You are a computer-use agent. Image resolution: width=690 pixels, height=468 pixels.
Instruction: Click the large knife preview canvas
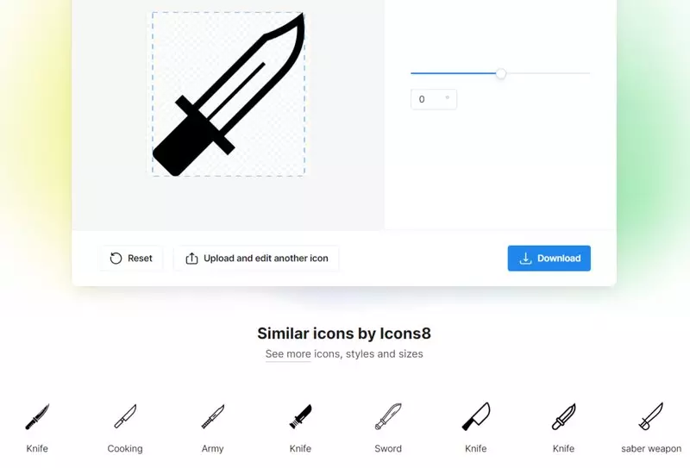click(228, 94)
